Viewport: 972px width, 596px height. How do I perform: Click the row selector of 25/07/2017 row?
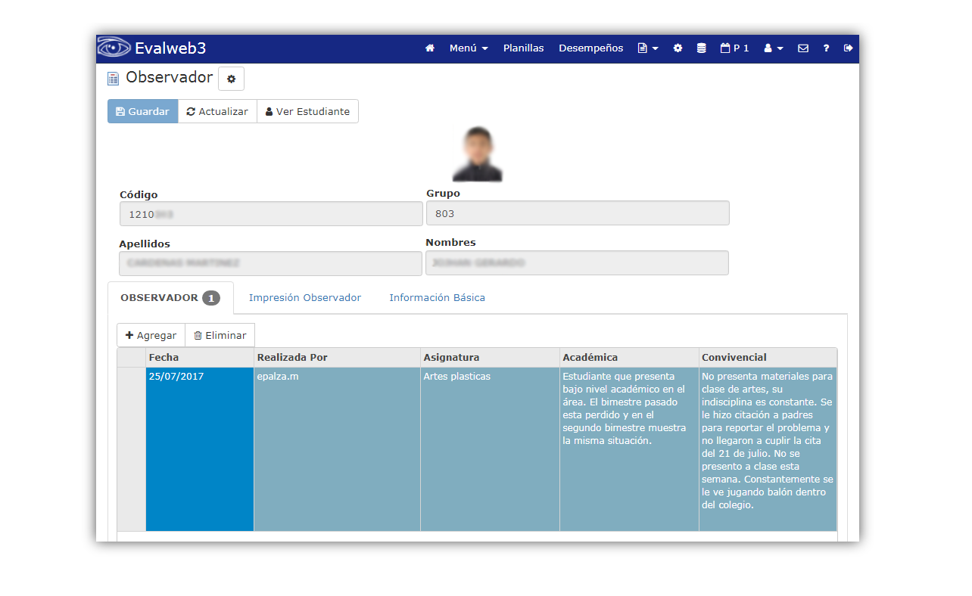[132, 449]
